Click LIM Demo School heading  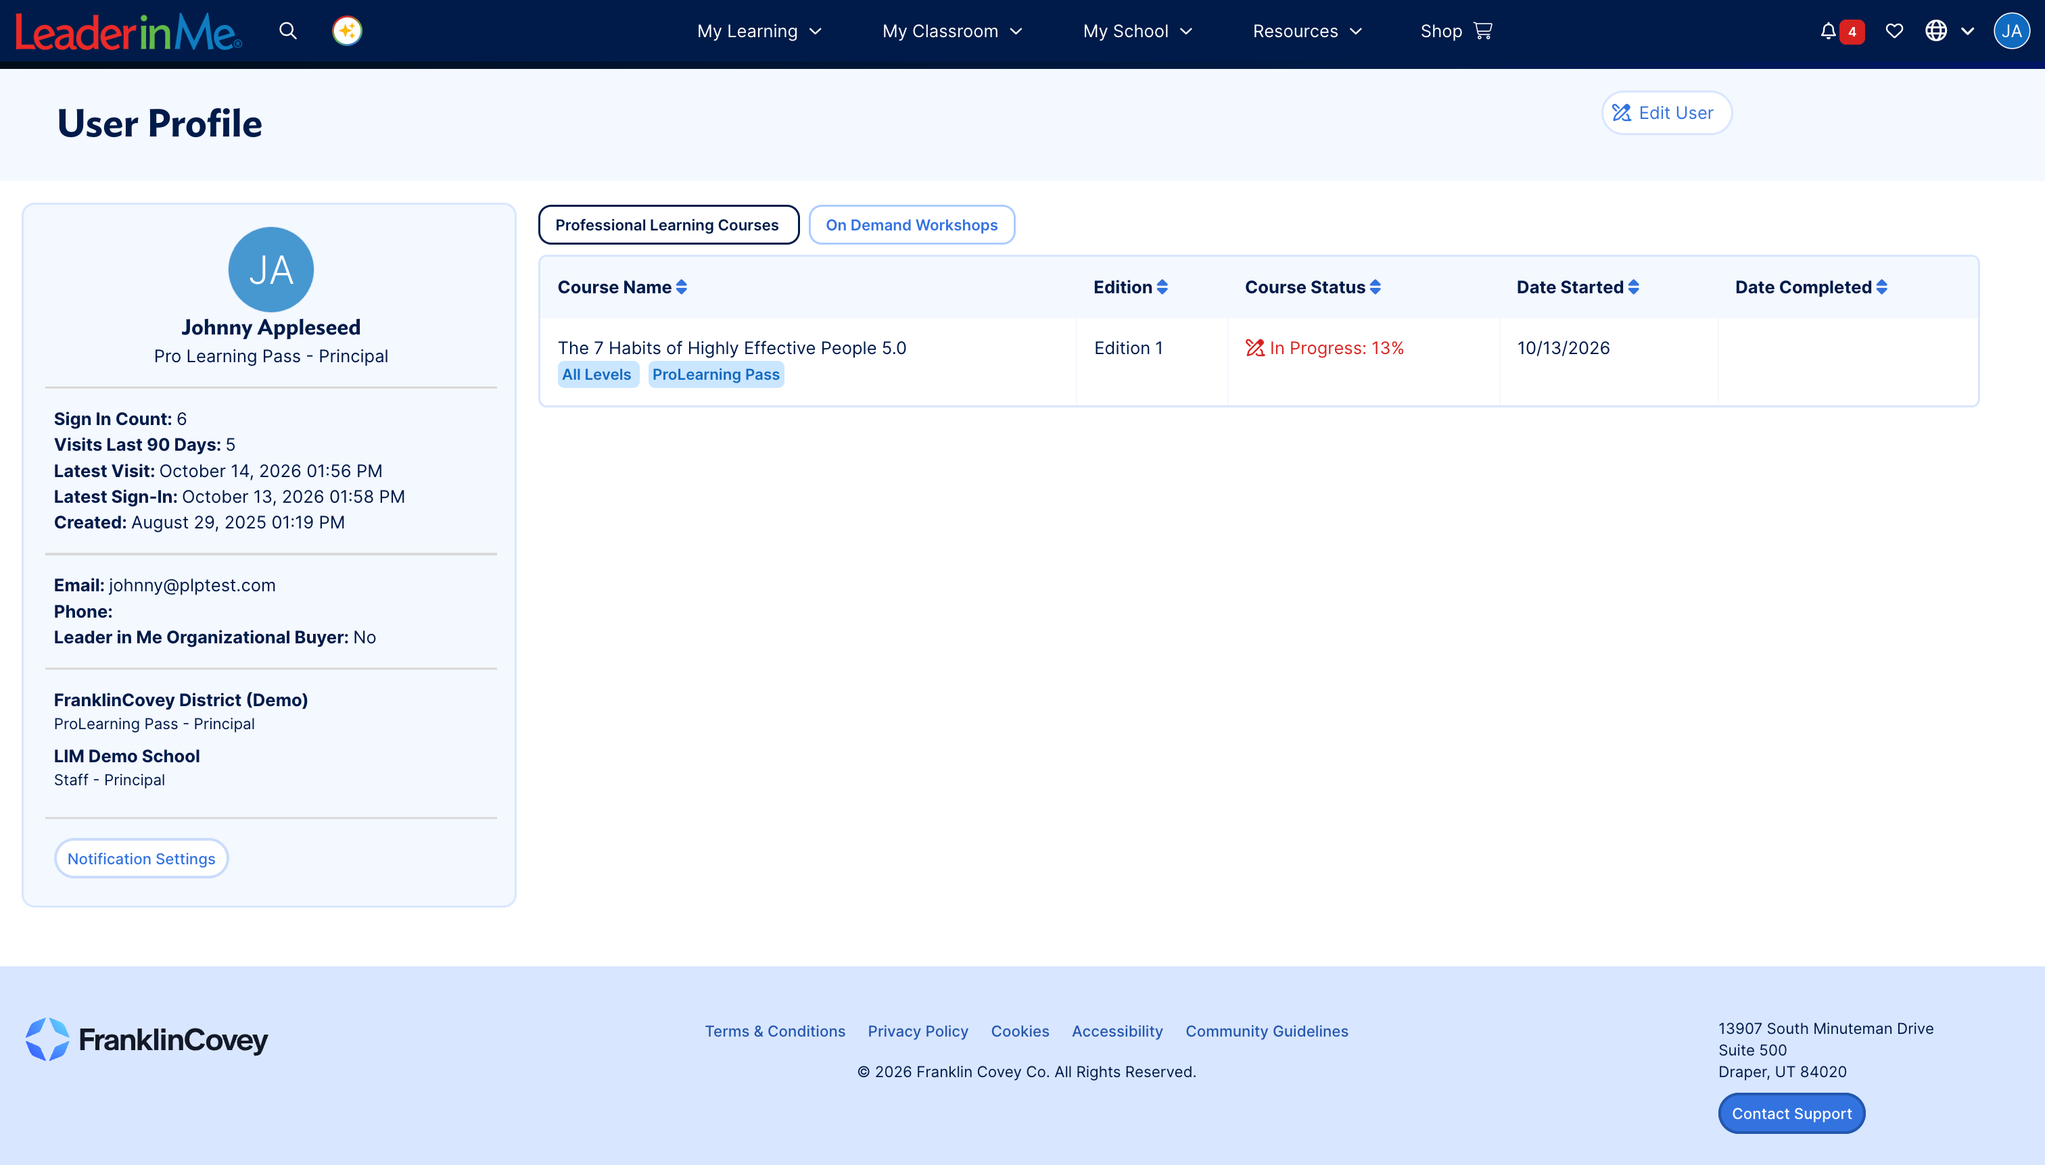(x=126, y=756)
